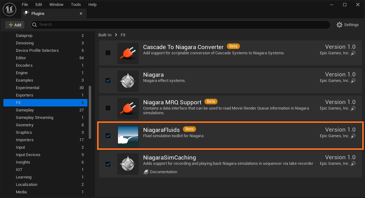Click the NiagaraSimCaching plugin thumbnail
The image size is (365, 198).
[128, 164]
